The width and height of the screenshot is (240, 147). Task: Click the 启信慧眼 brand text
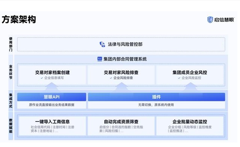(224, 20)
